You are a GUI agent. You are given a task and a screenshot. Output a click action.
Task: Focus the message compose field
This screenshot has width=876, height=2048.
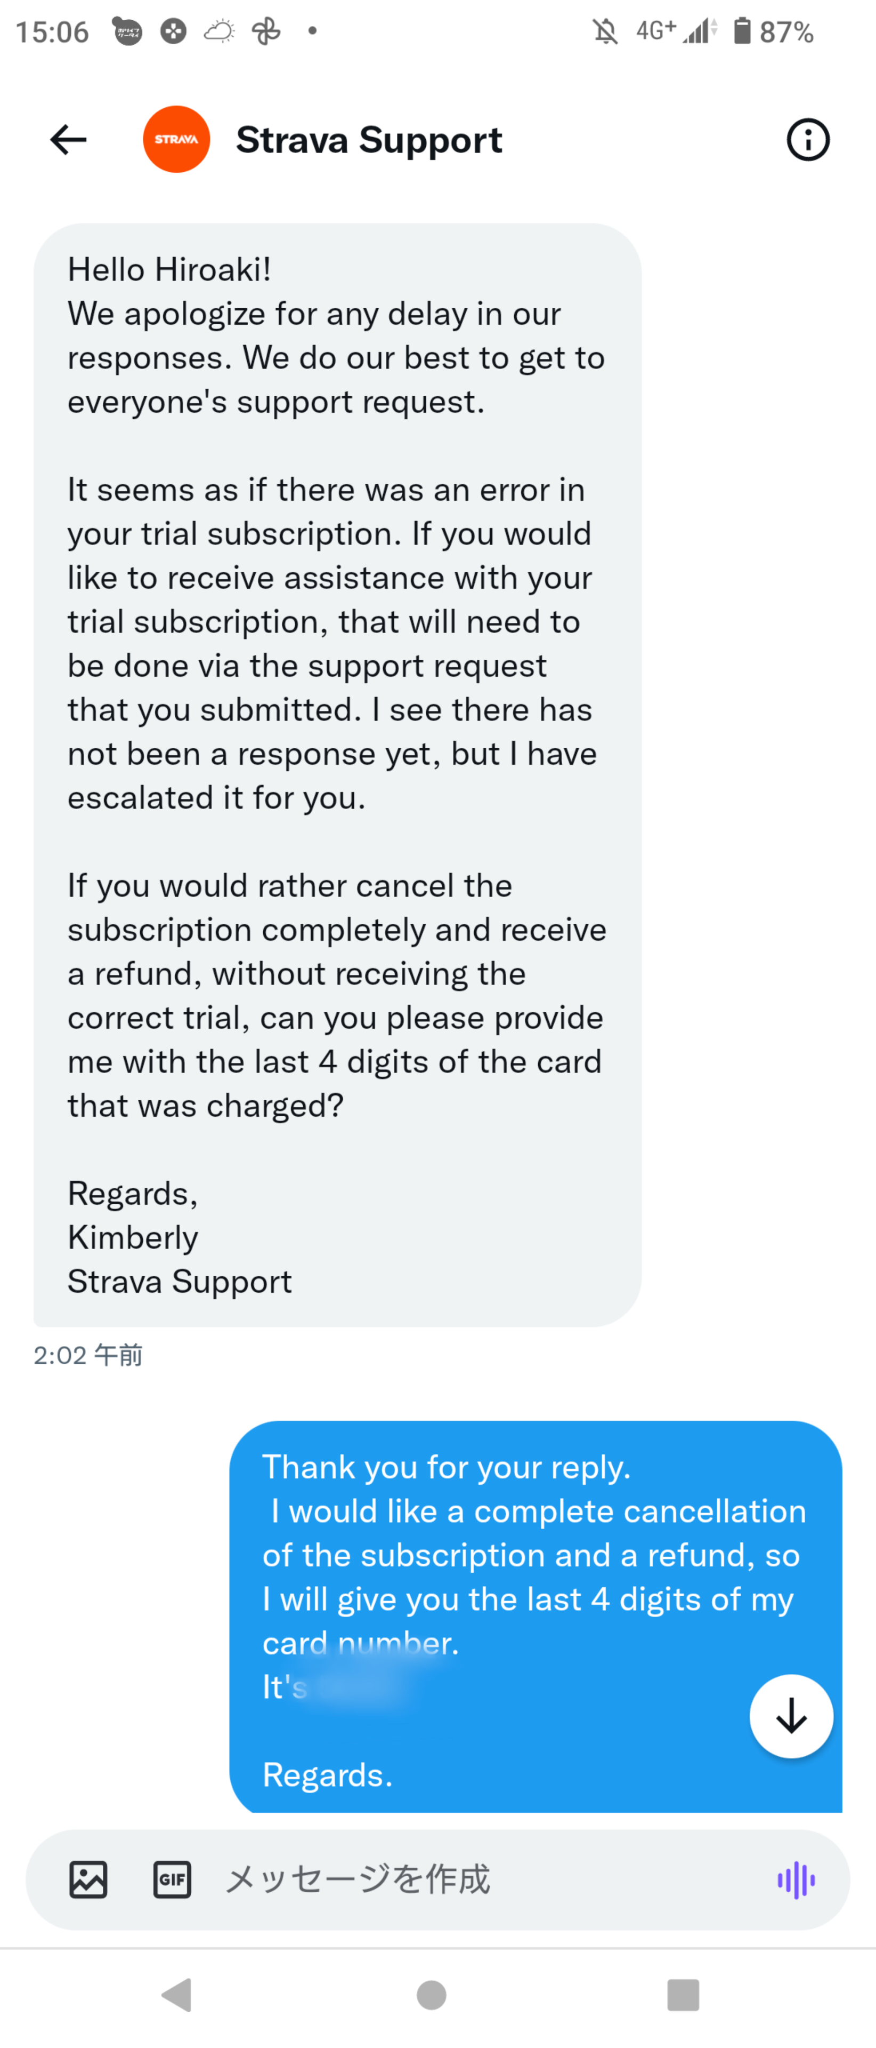pos(476,1879)
